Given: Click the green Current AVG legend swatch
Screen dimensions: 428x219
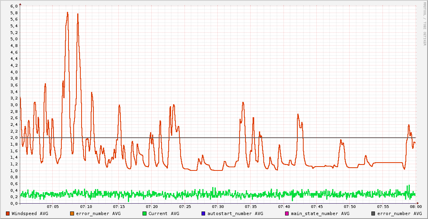Looking at the screenshot, I should click(145, 213).
